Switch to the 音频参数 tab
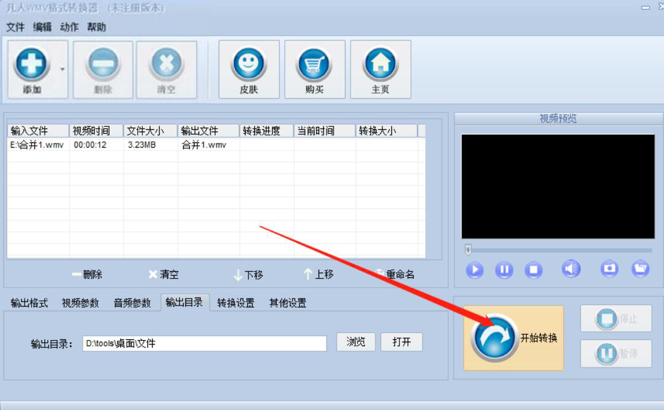This screenshot has height=410, width=664. pos(132,303)
